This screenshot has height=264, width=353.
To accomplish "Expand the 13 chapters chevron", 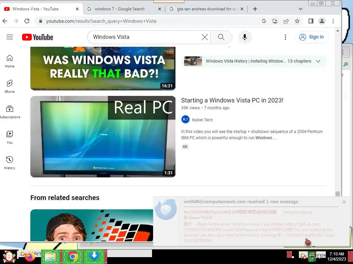I will 318,61.
